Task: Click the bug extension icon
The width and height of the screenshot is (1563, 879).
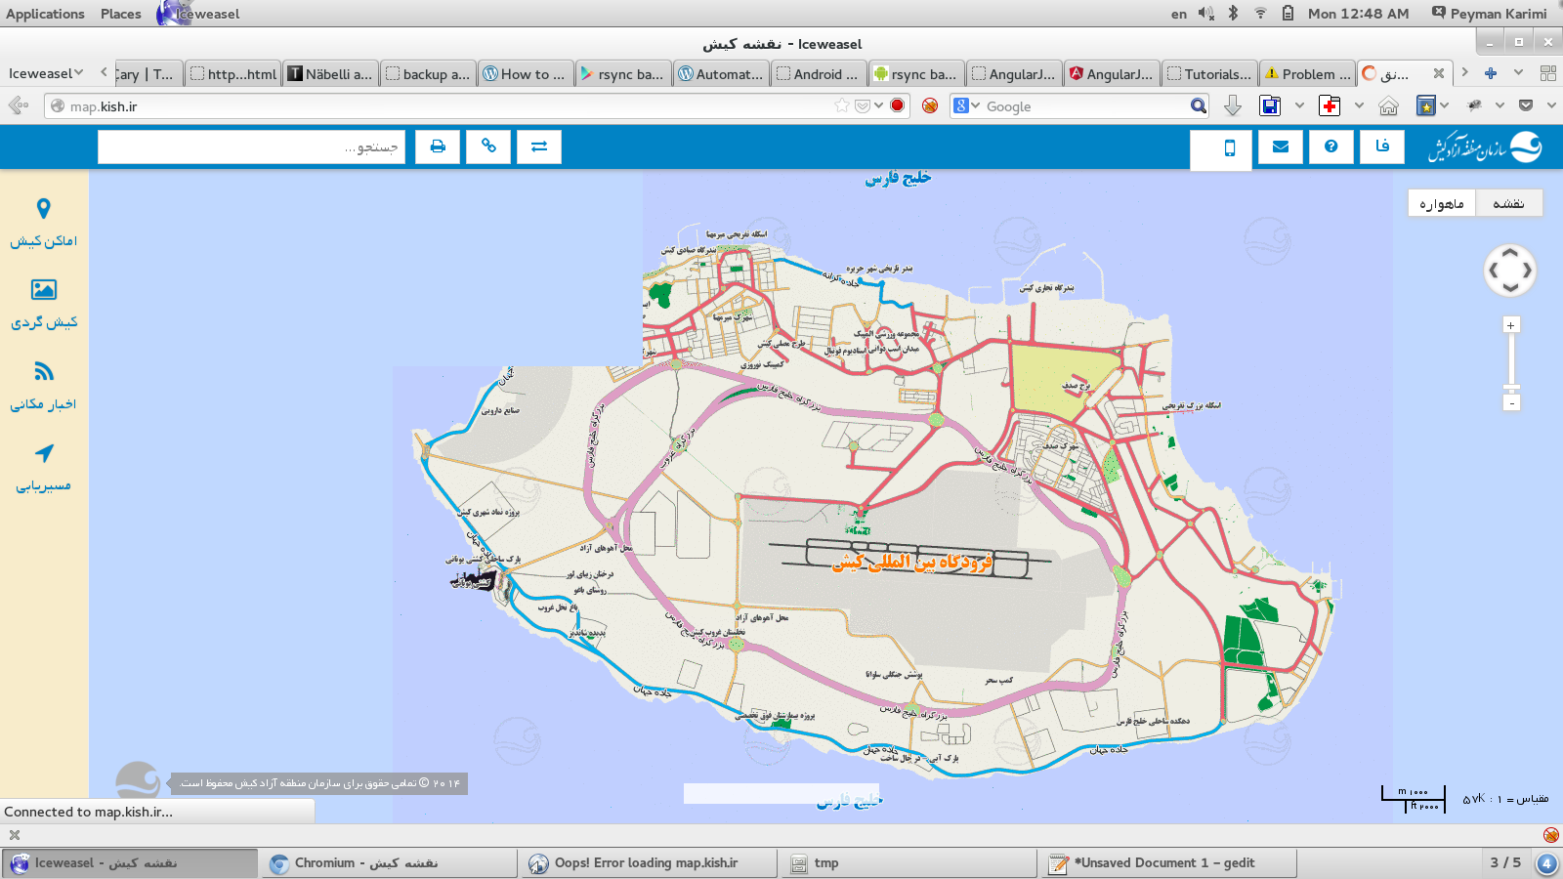Action: point(1475,105)
